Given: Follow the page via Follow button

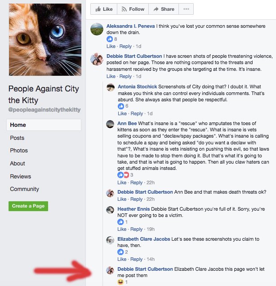Looking at the screenshot, I should (x=132, y=9).
